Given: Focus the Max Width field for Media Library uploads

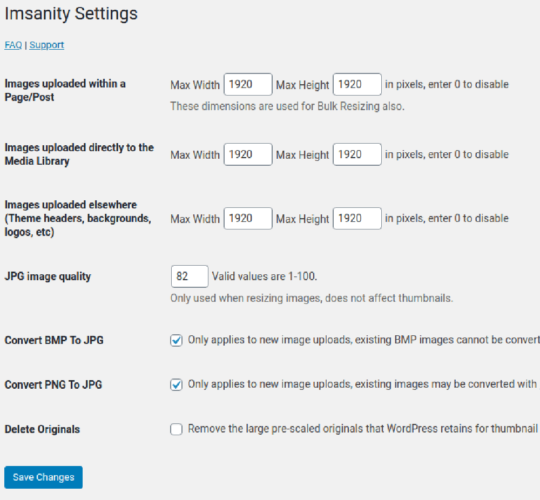Looking at the screenshot, I should point(247,154).
